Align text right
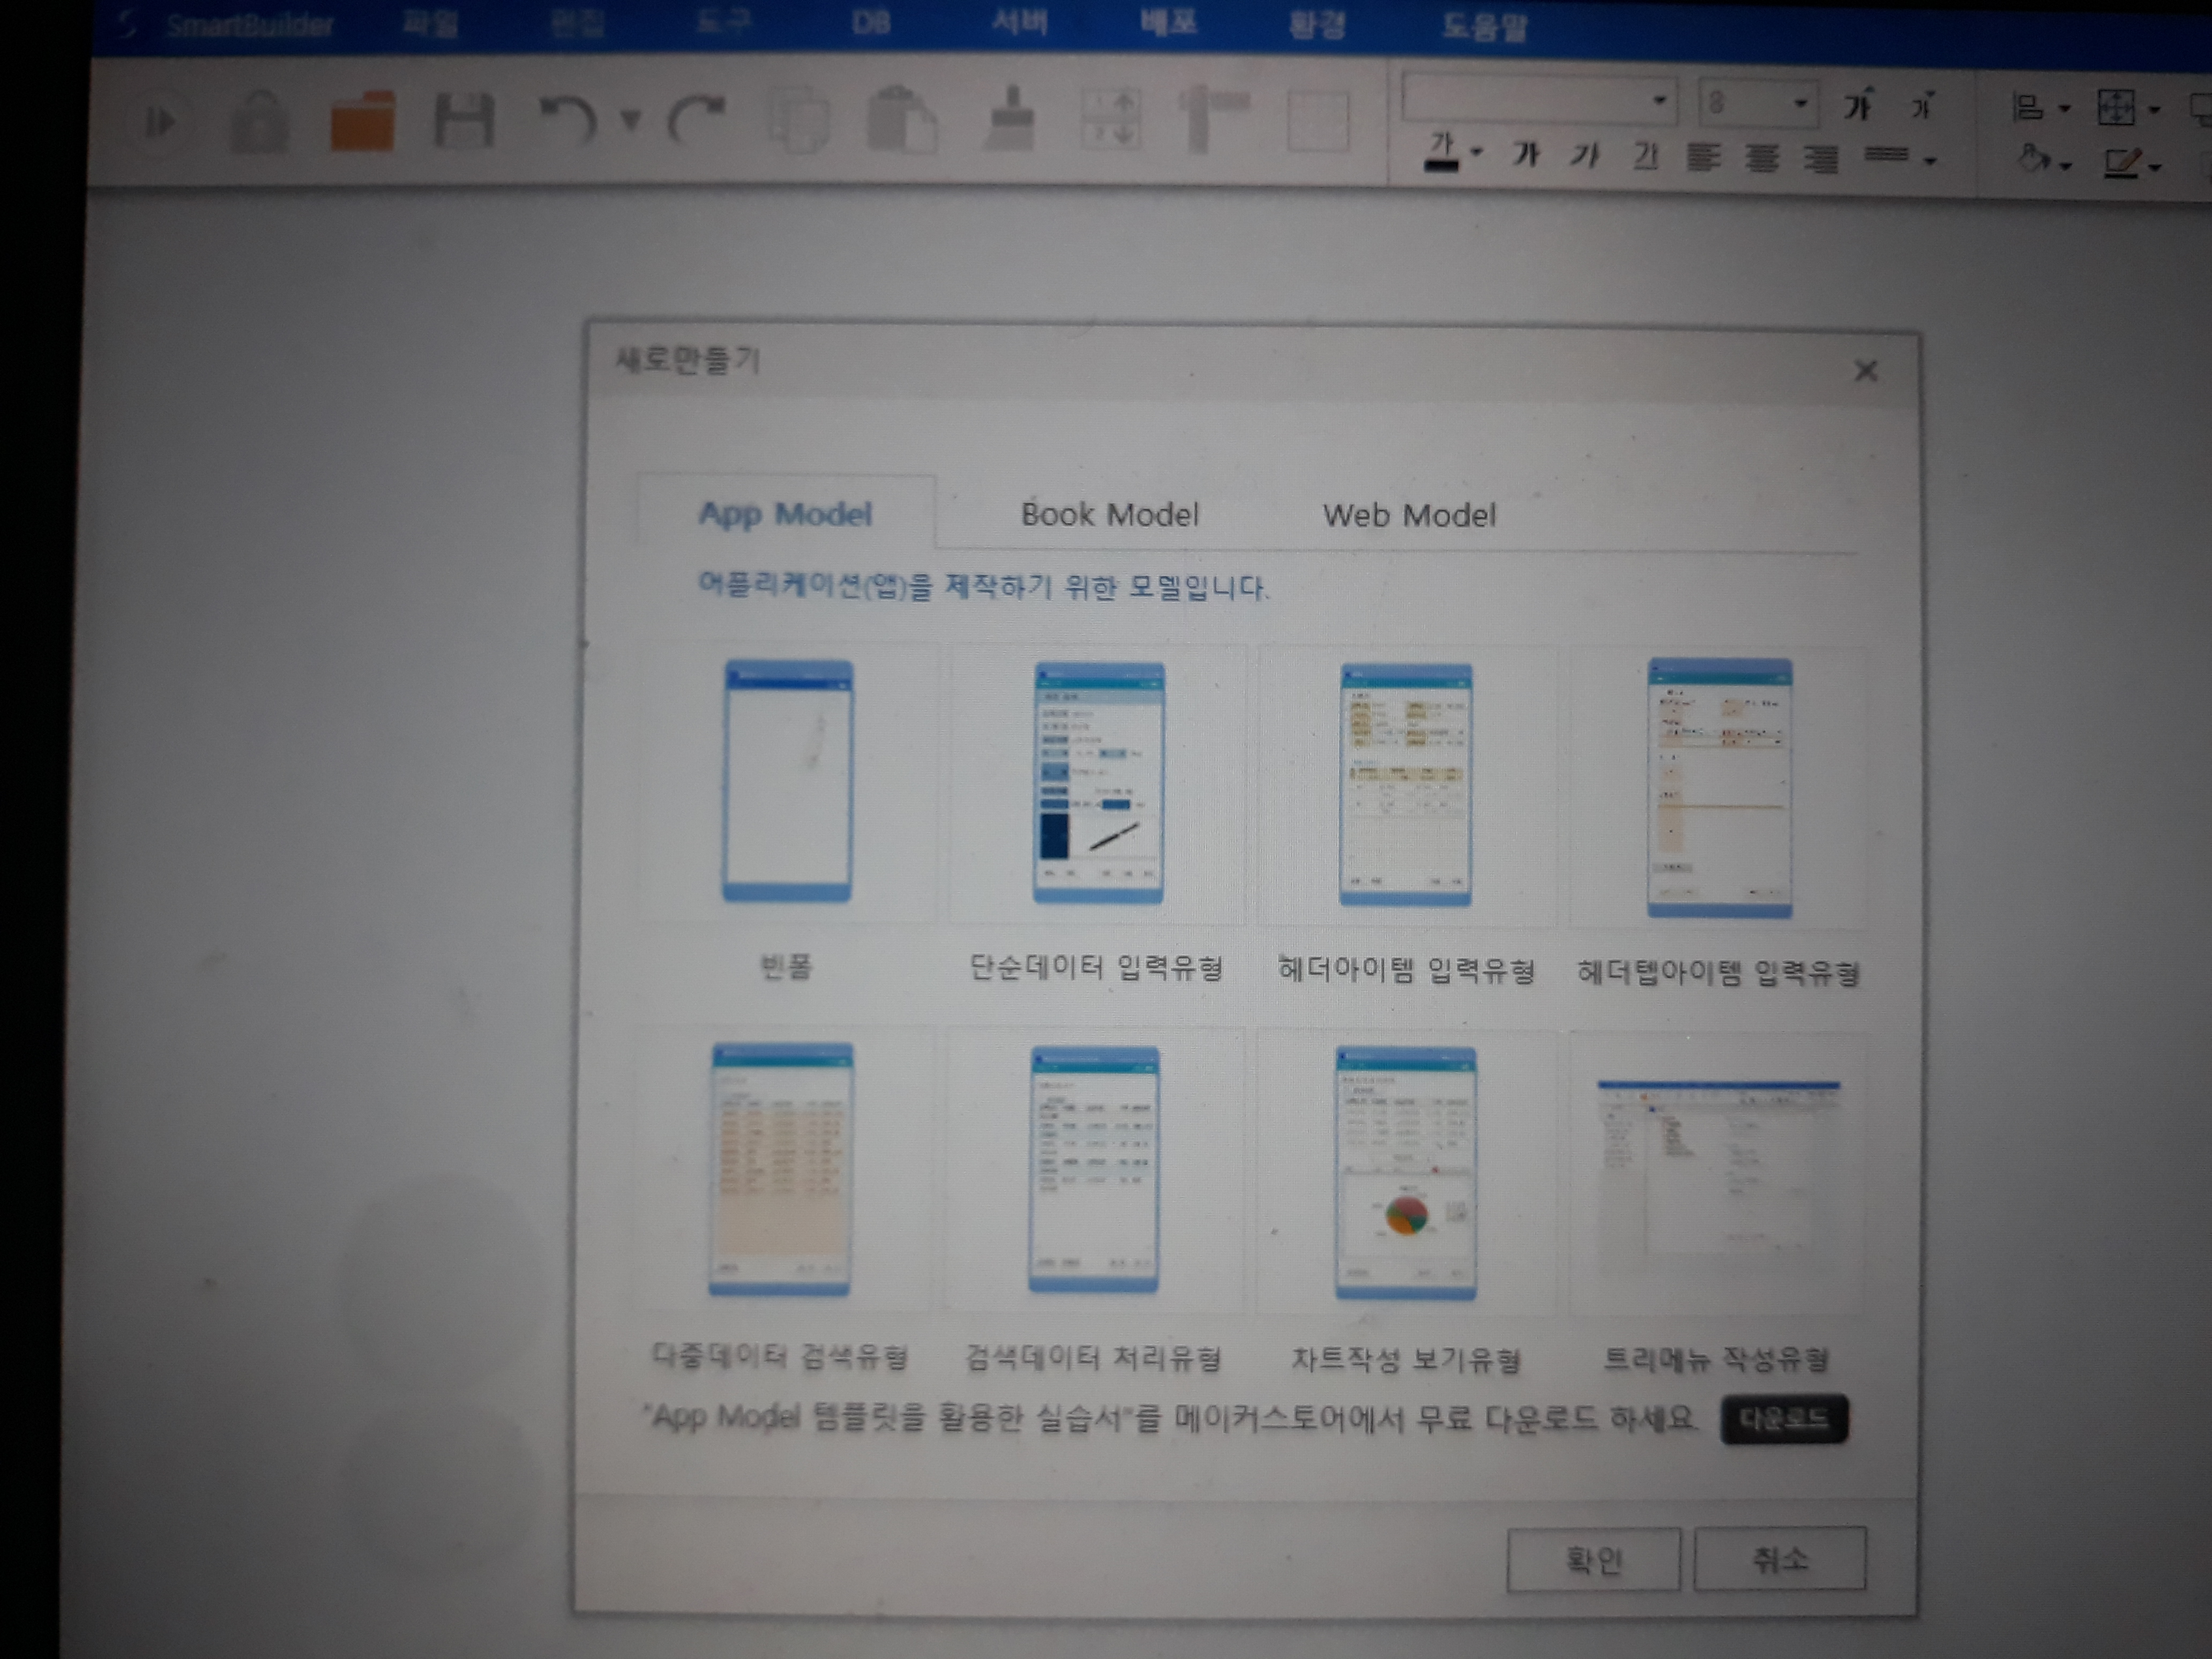The height and width of the screenshot is (1659, 2212). 1821,159
